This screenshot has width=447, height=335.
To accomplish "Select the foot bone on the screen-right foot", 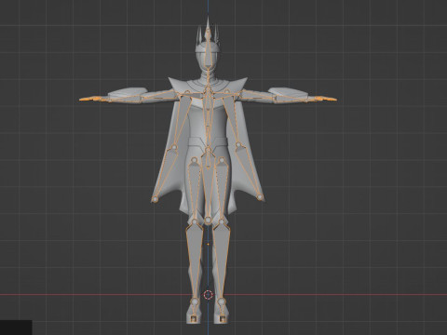I will (222, 310).
